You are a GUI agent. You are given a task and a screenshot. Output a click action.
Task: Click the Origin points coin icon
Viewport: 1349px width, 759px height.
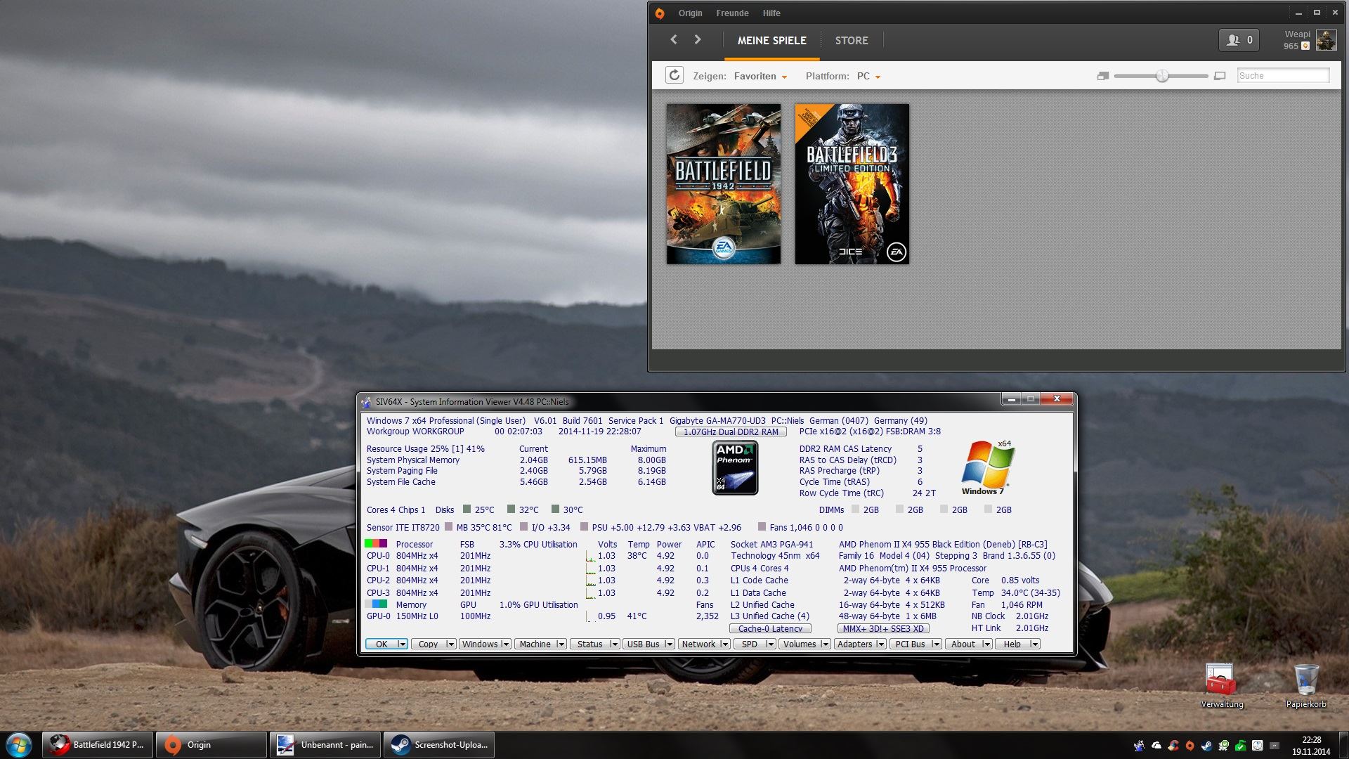coord(1305,46)
